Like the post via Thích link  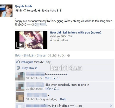point(18,55)
